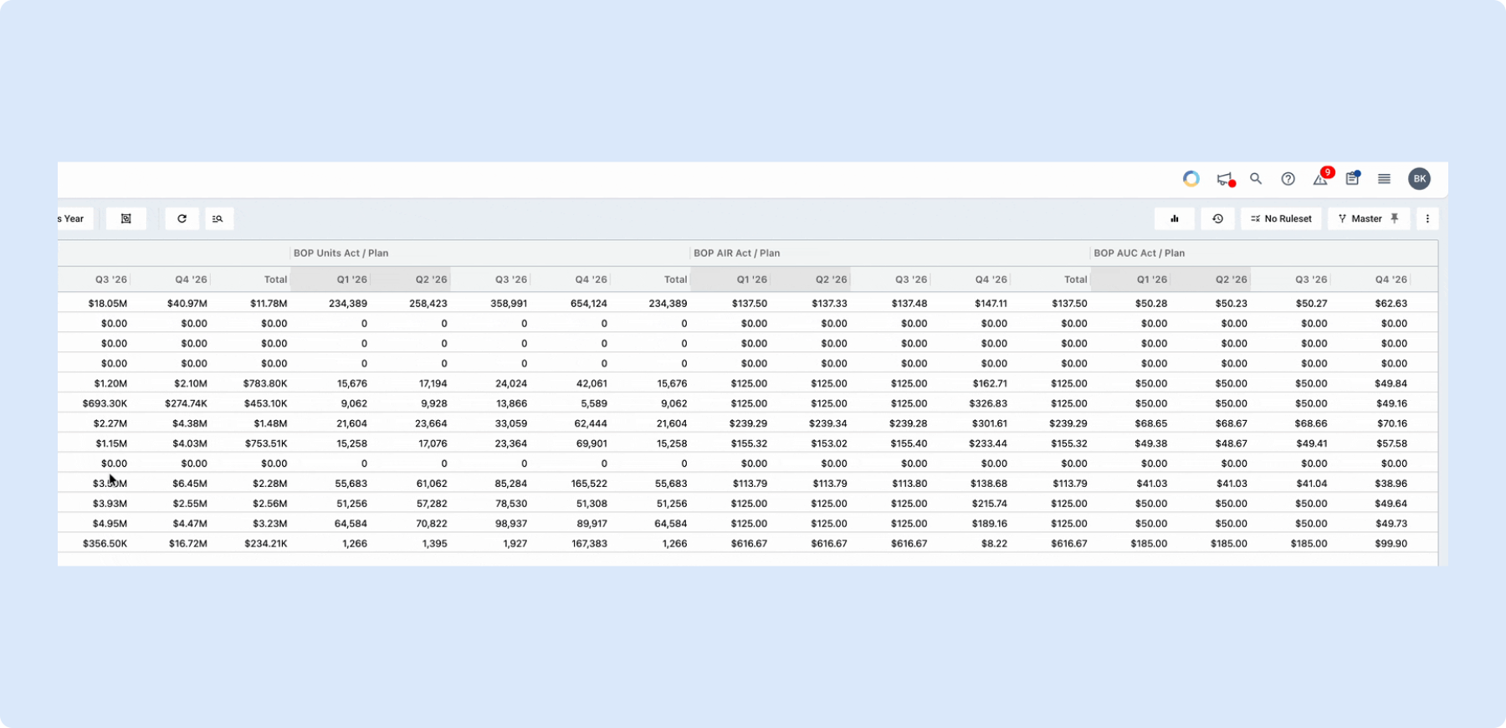The width and height of the screenshot is (1506, 728).
Task: Click the framed selection toolbar icon
Action: (x=126, y=218)
